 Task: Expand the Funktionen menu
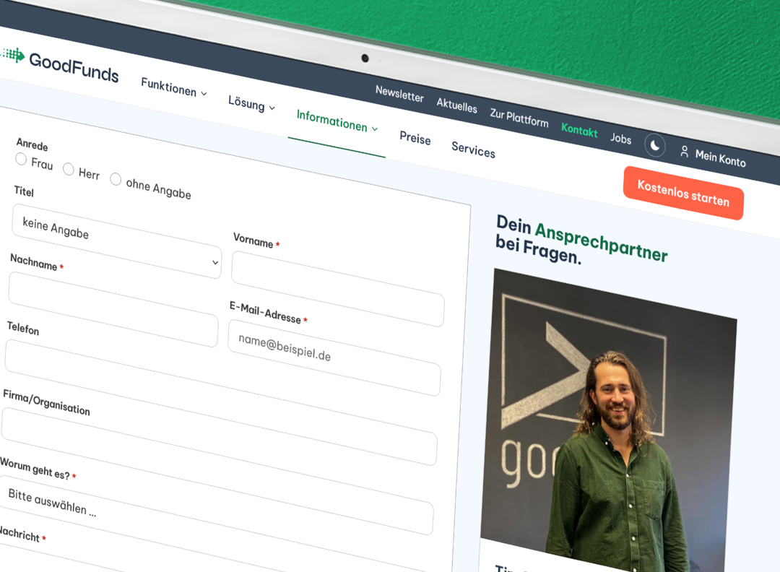173,88
